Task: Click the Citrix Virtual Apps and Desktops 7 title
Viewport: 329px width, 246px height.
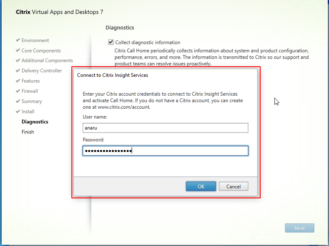Action: [60, 12]
